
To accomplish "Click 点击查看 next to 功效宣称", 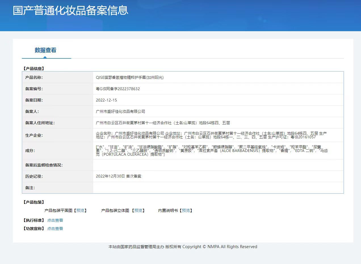I will pyautogui.click(x=55, y=229).
